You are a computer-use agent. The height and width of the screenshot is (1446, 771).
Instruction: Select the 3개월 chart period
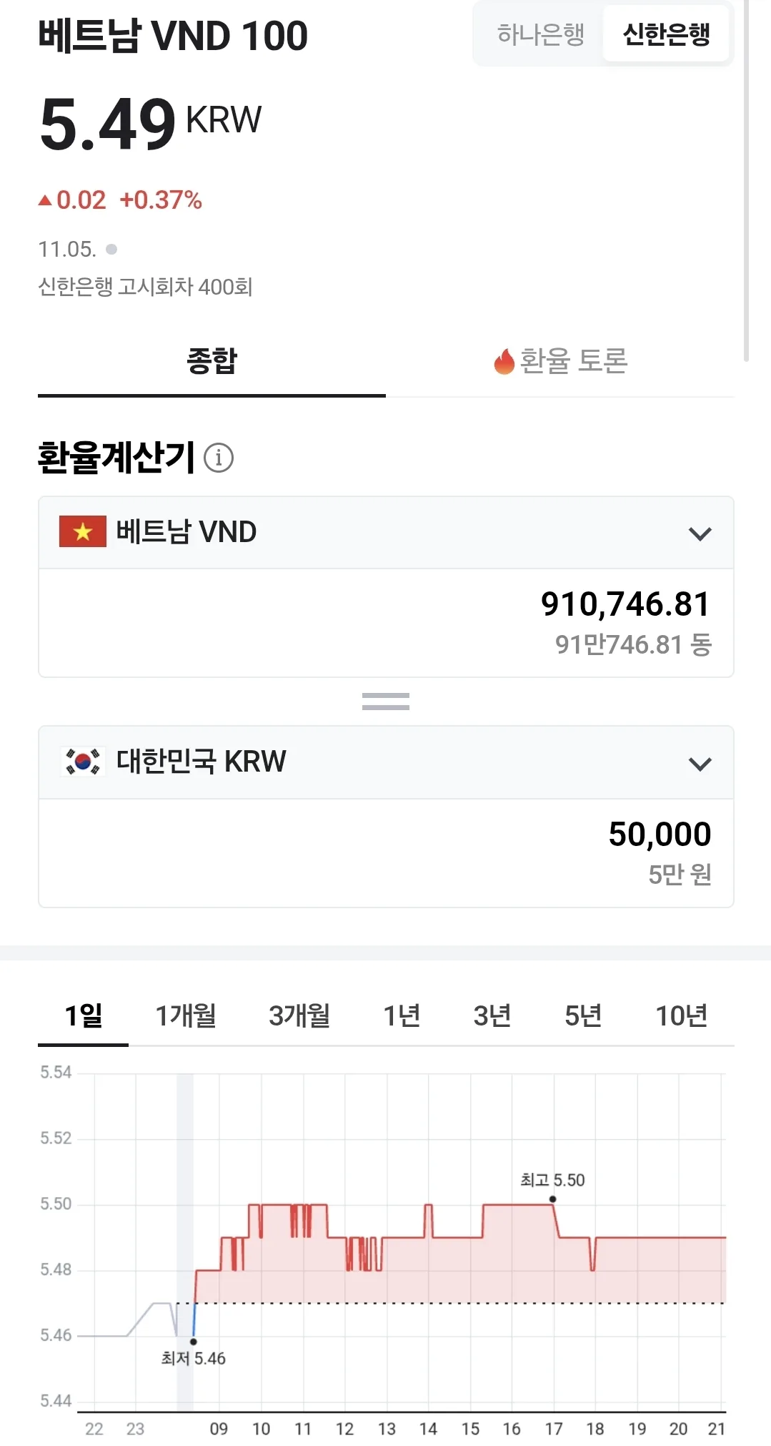pos(299,1015)
